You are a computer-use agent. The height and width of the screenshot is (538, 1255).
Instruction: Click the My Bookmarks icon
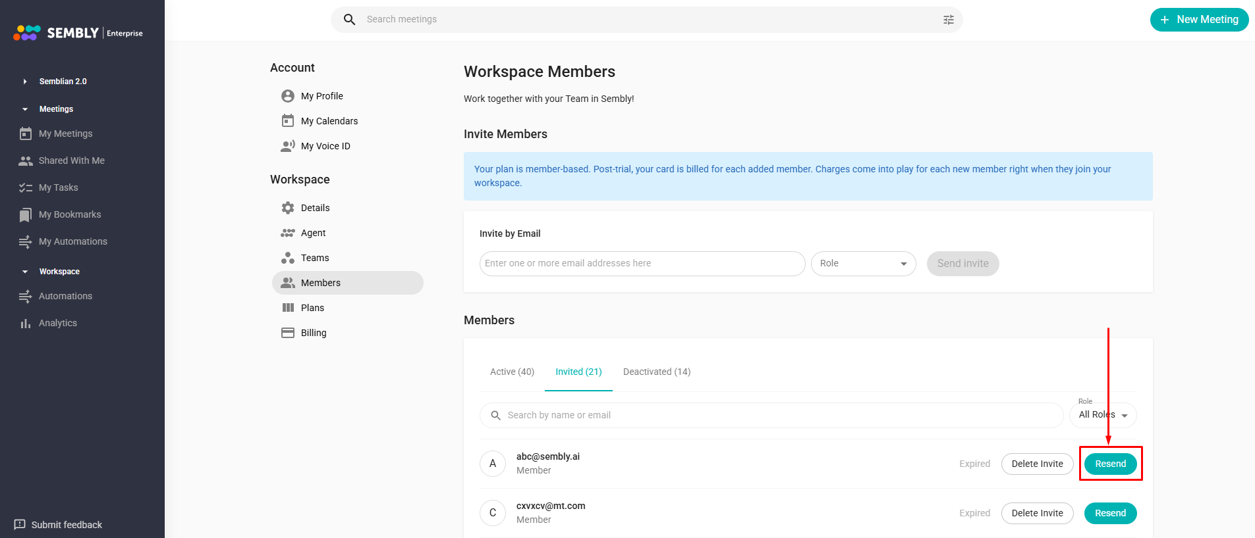[x=26, y=215]
